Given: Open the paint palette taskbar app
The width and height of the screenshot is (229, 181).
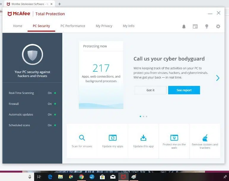Looking at the screenshot, I should 134,177.
